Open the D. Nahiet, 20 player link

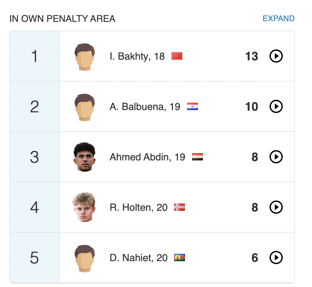click(138, 258)
